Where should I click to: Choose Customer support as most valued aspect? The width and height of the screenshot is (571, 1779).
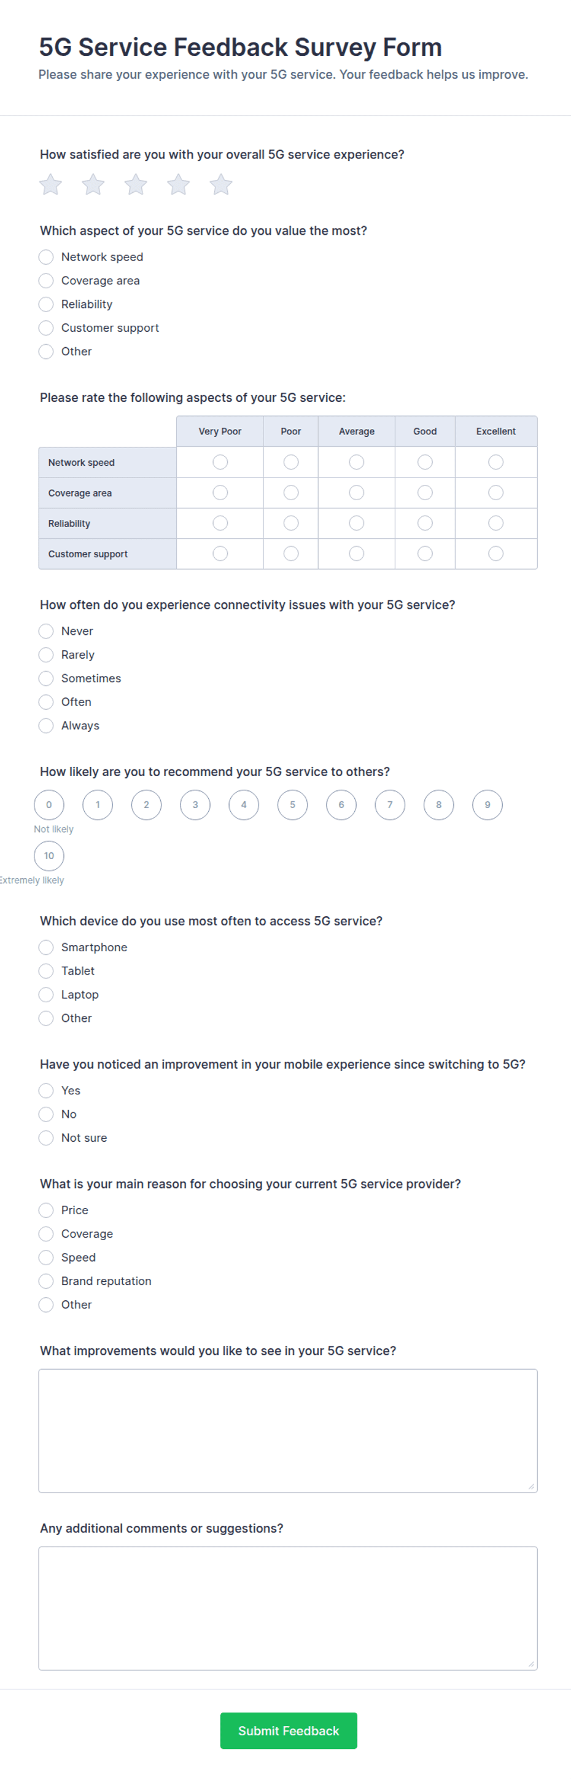pos(46,328)
